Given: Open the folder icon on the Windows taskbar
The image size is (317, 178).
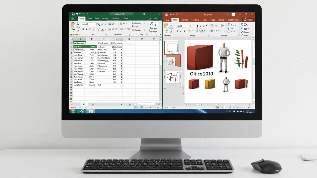Looking at the screenshot, I should [x=91, y=111].
